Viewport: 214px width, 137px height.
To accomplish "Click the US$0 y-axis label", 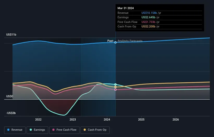I will pyautogui.click(x=10, y=96).
